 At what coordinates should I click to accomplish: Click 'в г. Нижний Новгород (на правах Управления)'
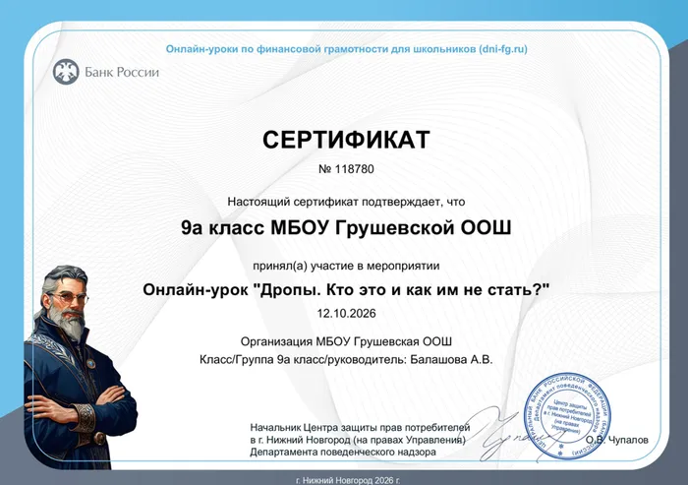(358, 440)
